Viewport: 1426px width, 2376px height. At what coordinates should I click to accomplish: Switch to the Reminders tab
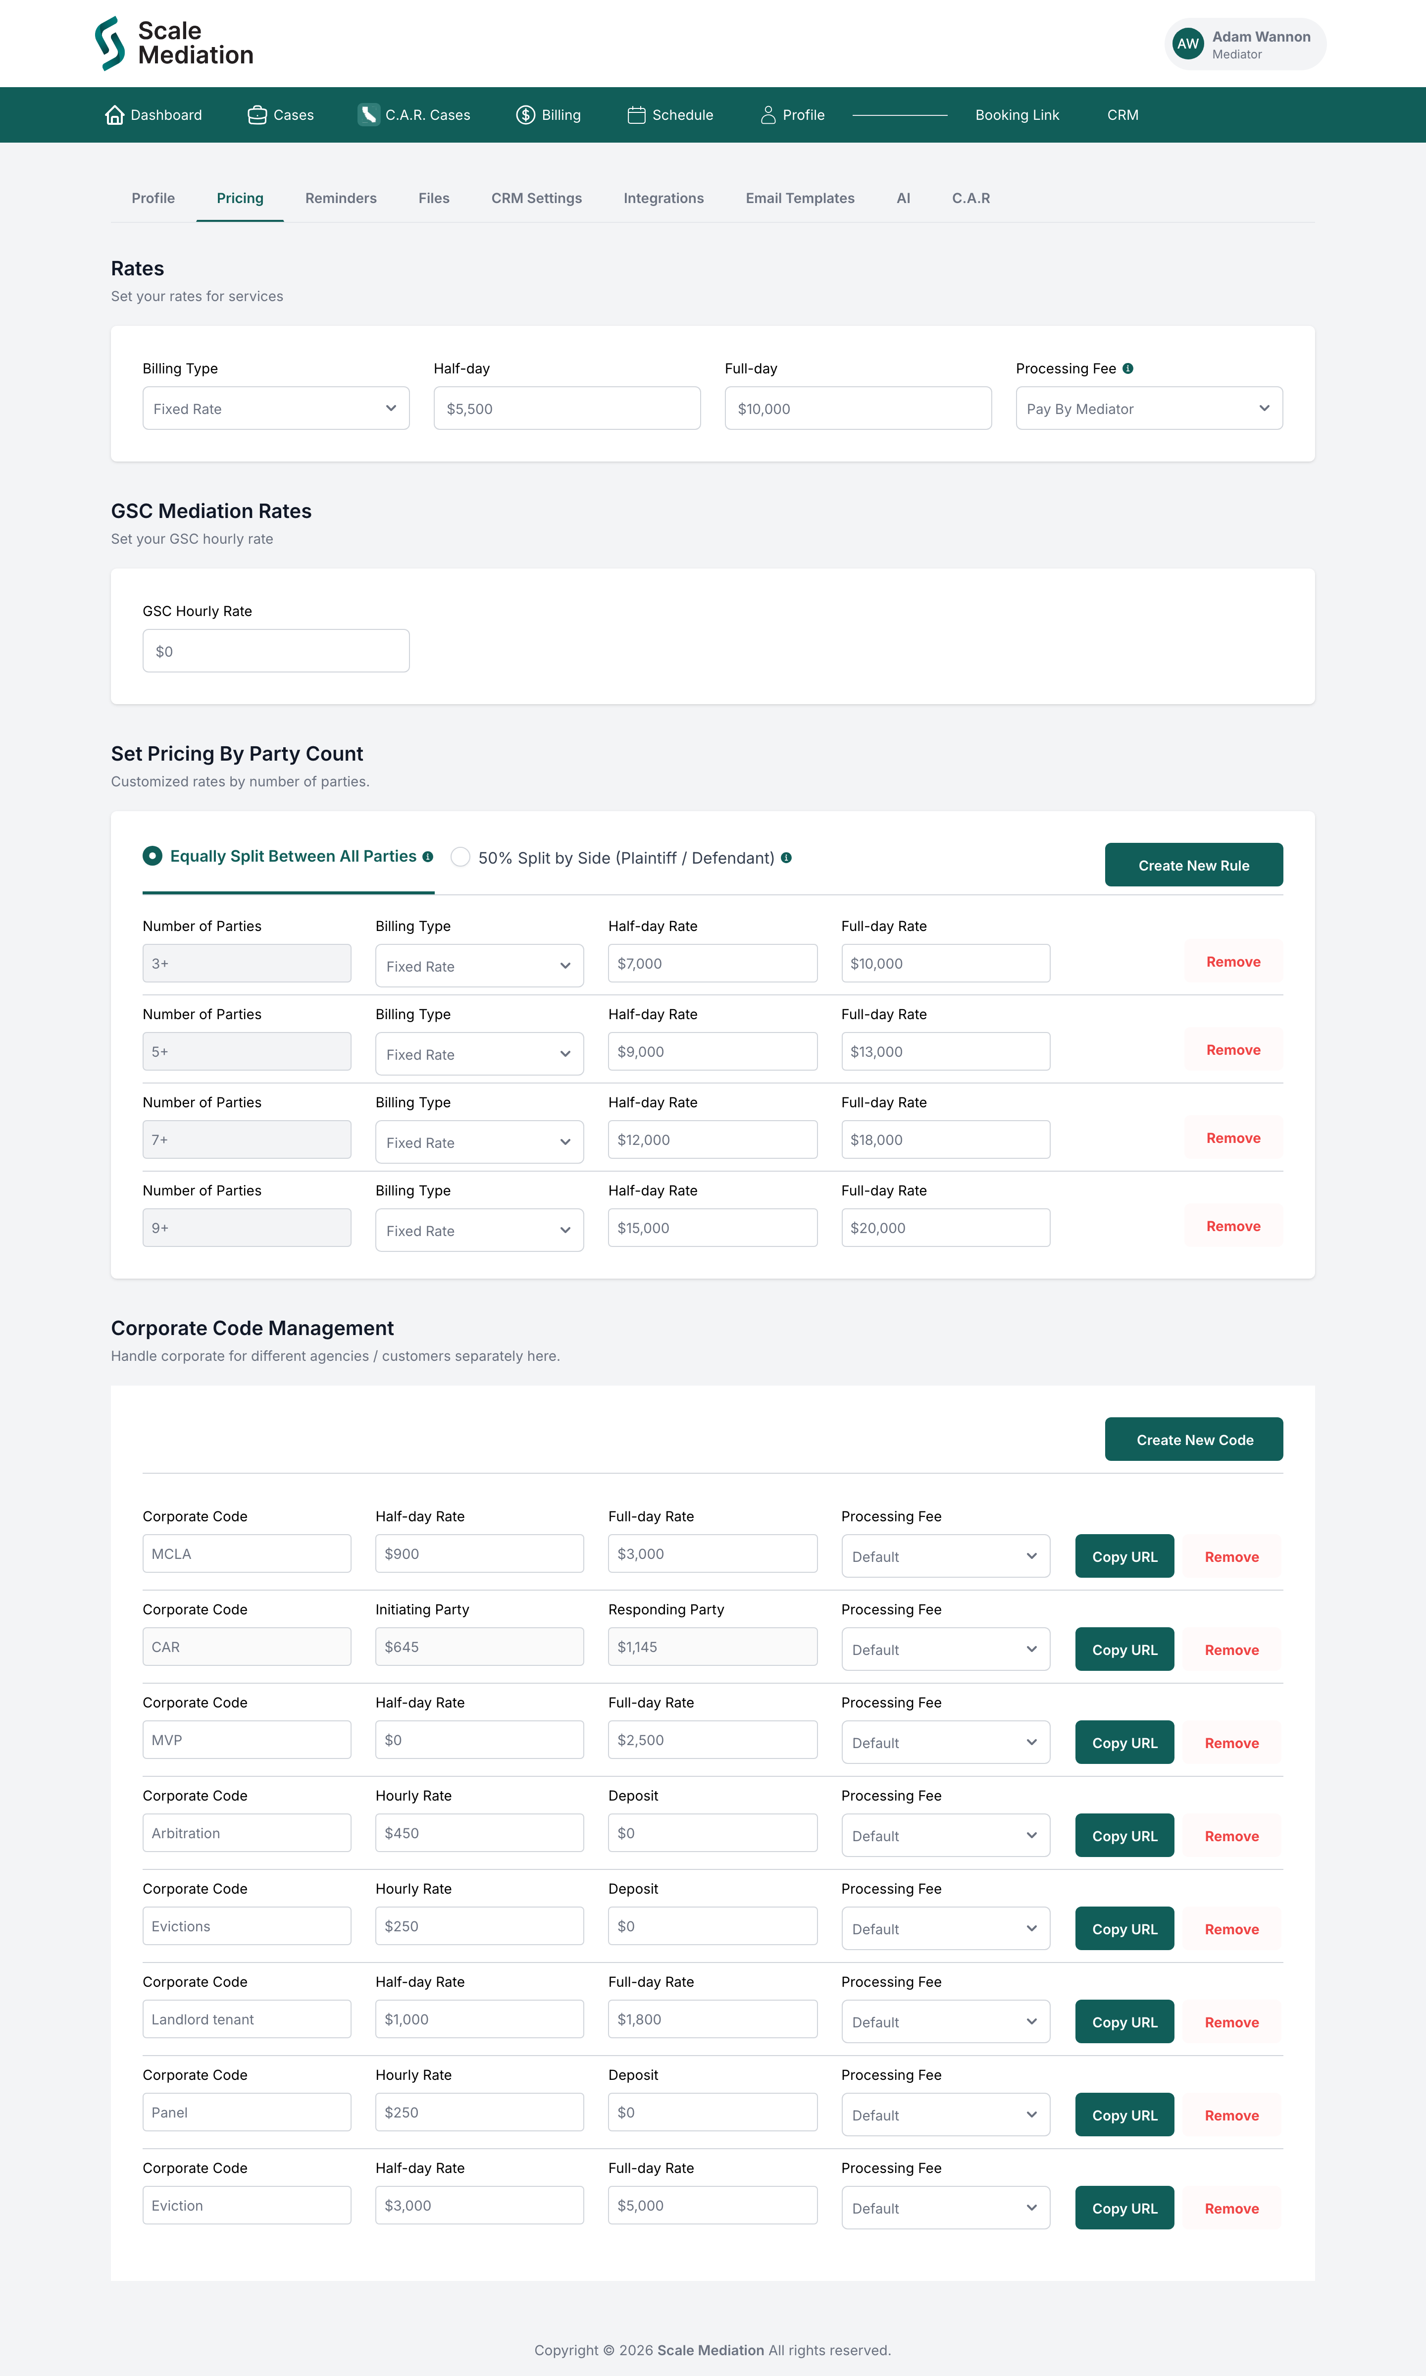(341, 198)
